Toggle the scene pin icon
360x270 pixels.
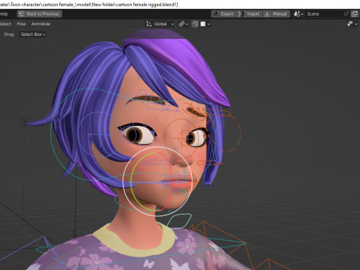click(346, 14)
